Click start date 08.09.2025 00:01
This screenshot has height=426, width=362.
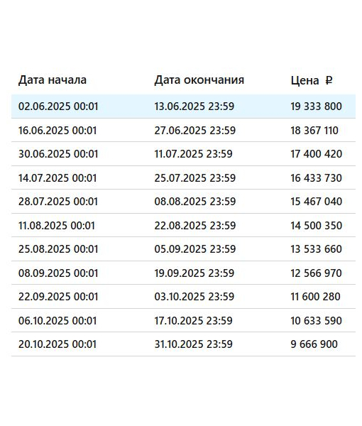pyautogui.click(x=58, y=273)
